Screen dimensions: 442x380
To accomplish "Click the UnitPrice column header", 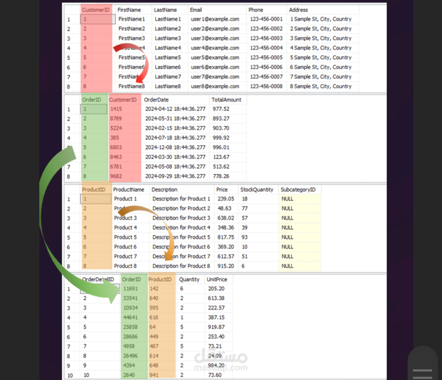I will [x=217, y=279].
